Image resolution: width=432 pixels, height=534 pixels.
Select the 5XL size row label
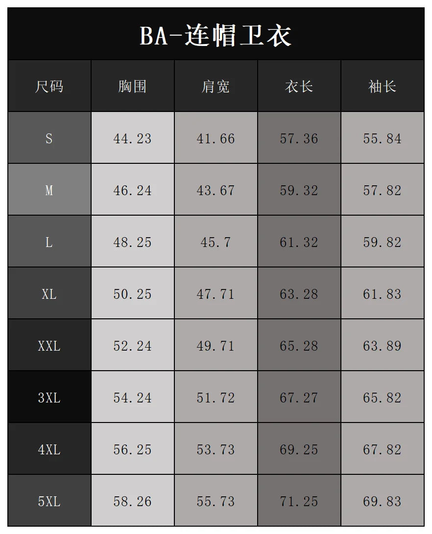pyautogui.click(x=49, y=501)
